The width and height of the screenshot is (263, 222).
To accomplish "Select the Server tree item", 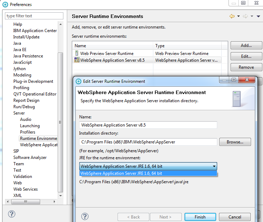I will 19,113.
